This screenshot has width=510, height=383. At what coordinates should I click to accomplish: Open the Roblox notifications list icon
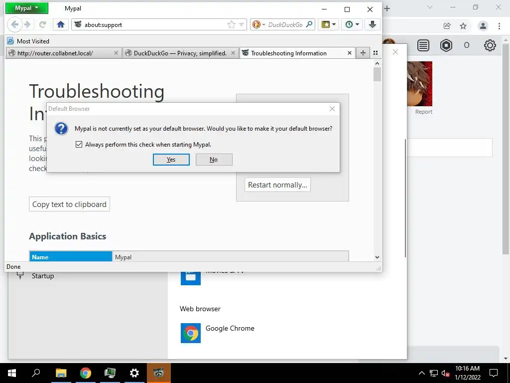423,45
